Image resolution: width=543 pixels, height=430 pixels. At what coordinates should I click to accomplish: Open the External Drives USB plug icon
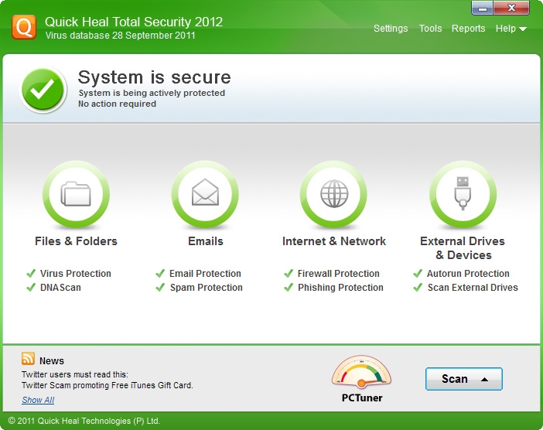pyautogui.click(x=463, y=194)
